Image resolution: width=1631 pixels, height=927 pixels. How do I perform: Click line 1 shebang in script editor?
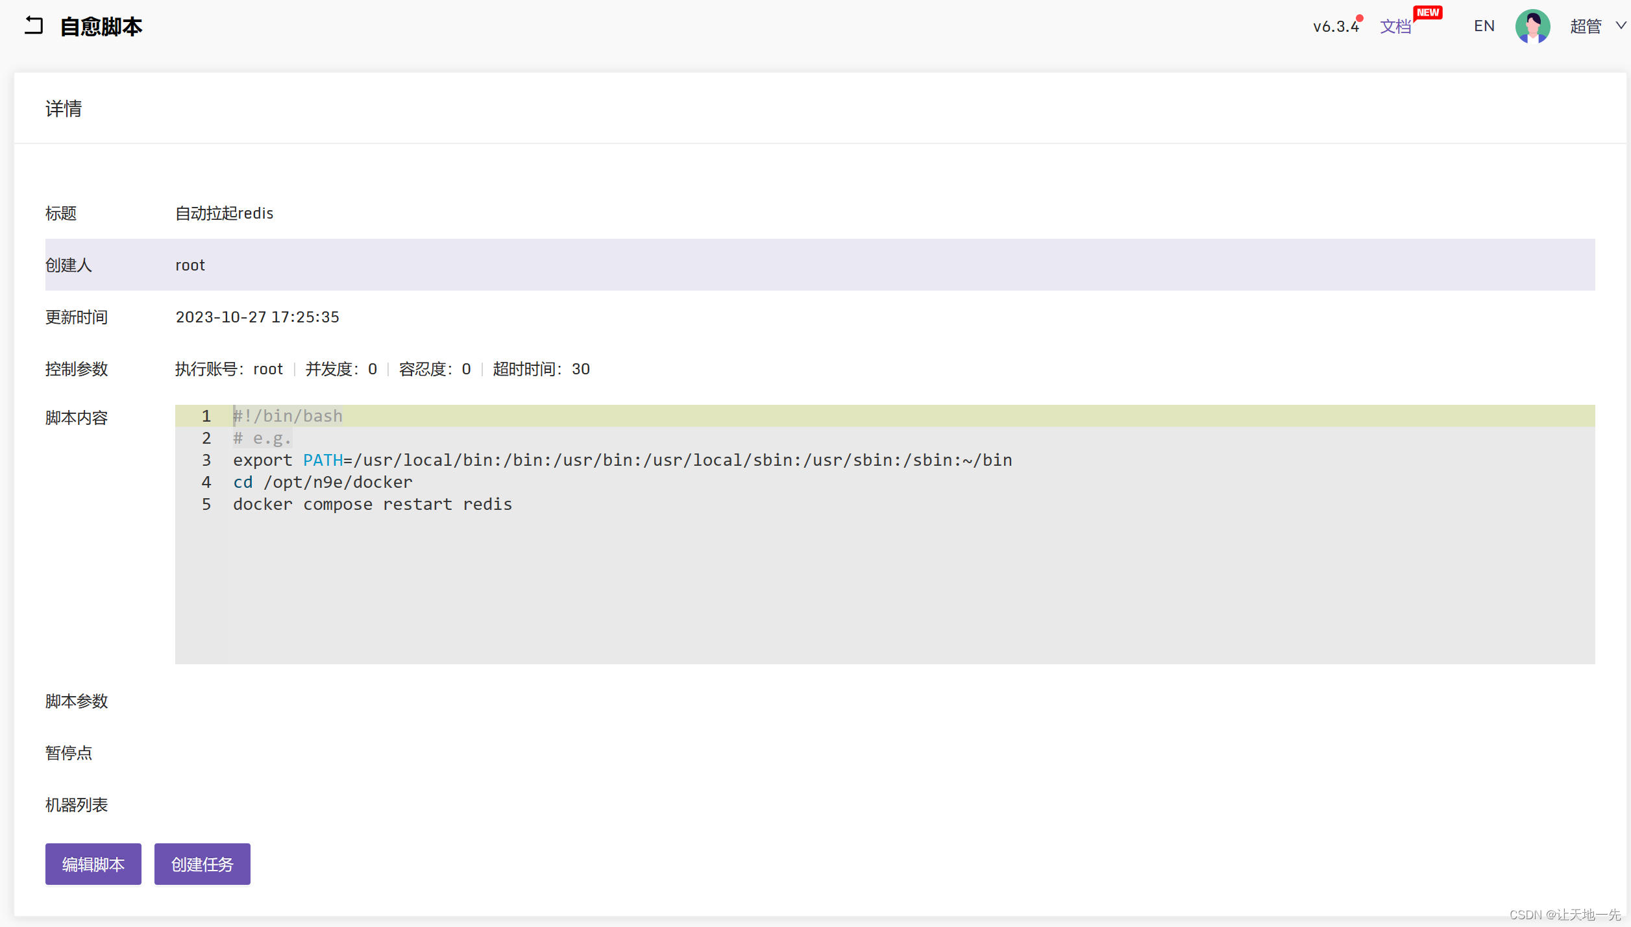pos(288,416)
